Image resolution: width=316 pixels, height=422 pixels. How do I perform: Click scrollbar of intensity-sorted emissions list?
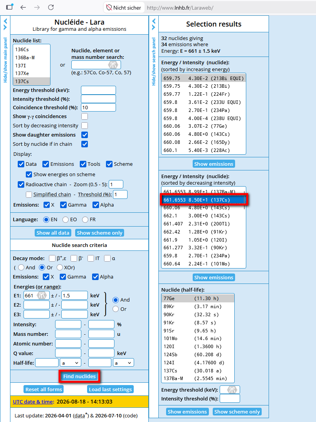pos(245,200)
